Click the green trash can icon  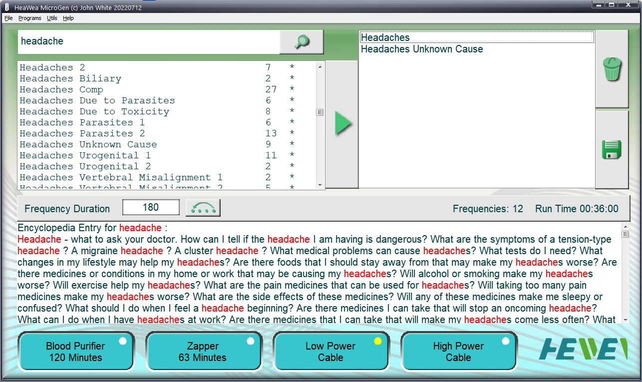tap(612, 69)
